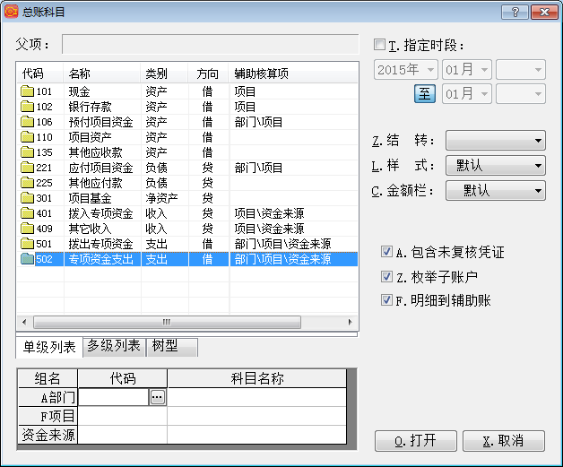Click the folder icon for account 501

(27, 244)
